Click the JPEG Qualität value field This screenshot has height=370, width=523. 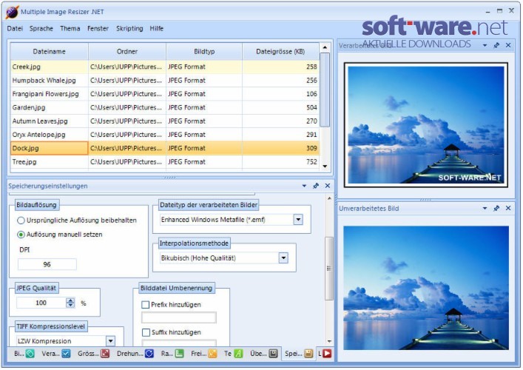(41, 303)
